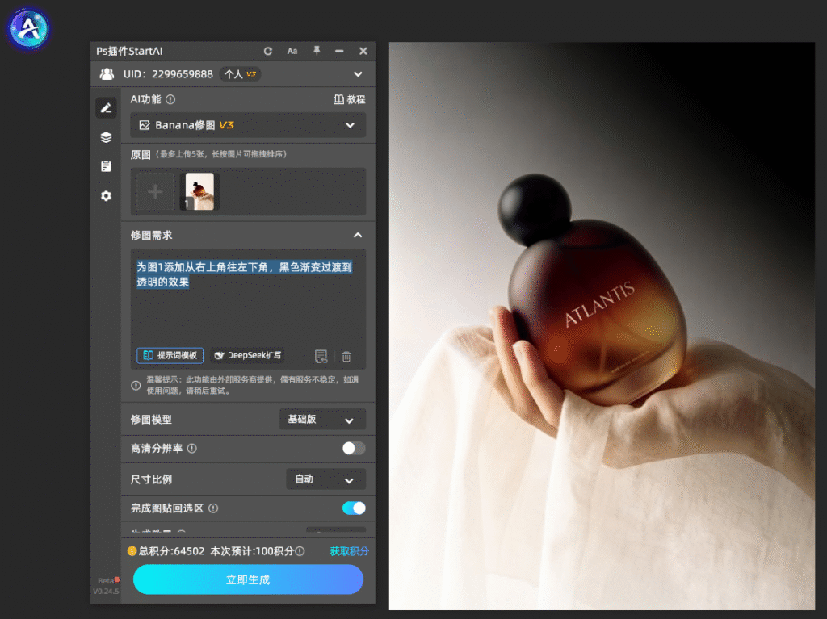Open the records list sidebar tab
This screenshot has height=619, width=827.
pos(106,166)
